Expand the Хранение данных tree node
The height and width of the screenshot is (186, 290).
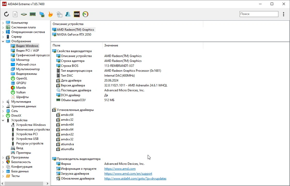[3, 106]
